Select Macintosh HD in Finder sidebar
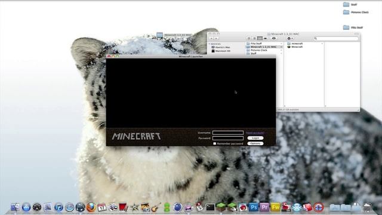Viewport: 382px width, 215px height. click(220, 51)
